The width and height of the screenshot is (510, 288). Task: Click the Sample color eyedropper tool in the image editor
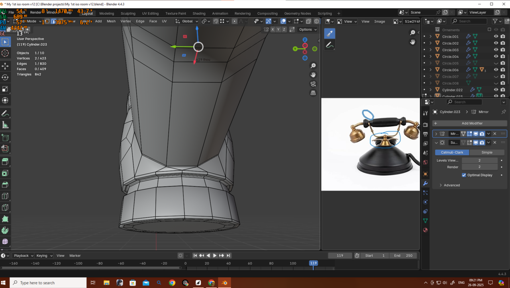point(330,34)
